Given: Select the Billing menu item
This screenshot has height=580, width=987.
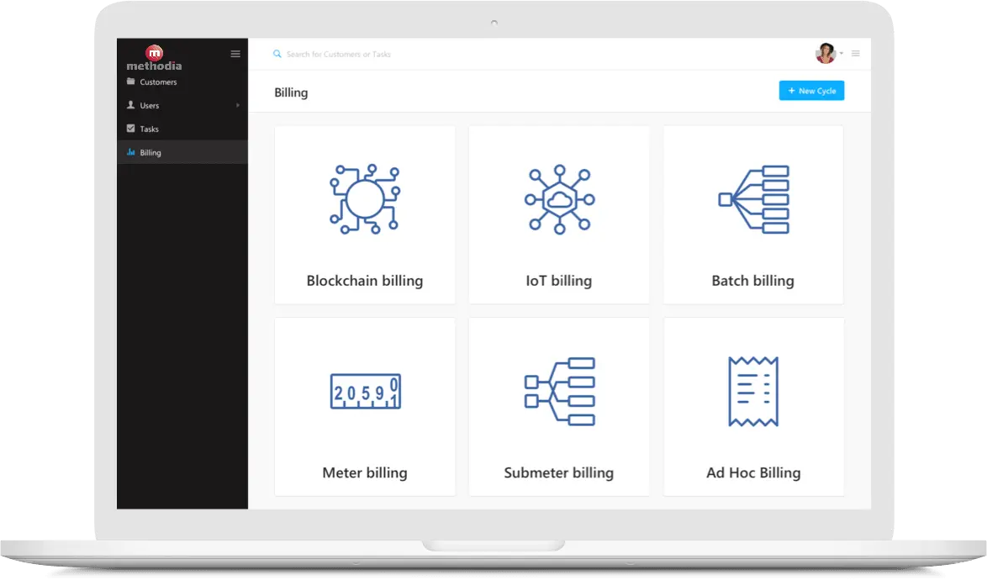Looking at the screenshot, I should coord(182,152).
